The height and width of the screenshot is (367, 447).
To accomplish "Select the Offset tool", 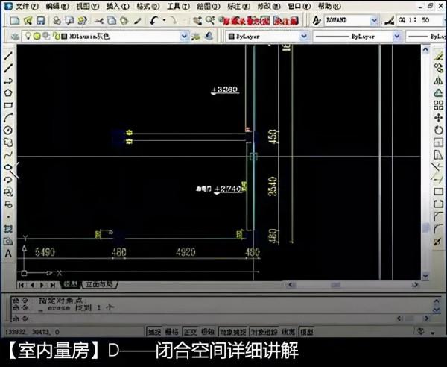I will pos(438,92).
